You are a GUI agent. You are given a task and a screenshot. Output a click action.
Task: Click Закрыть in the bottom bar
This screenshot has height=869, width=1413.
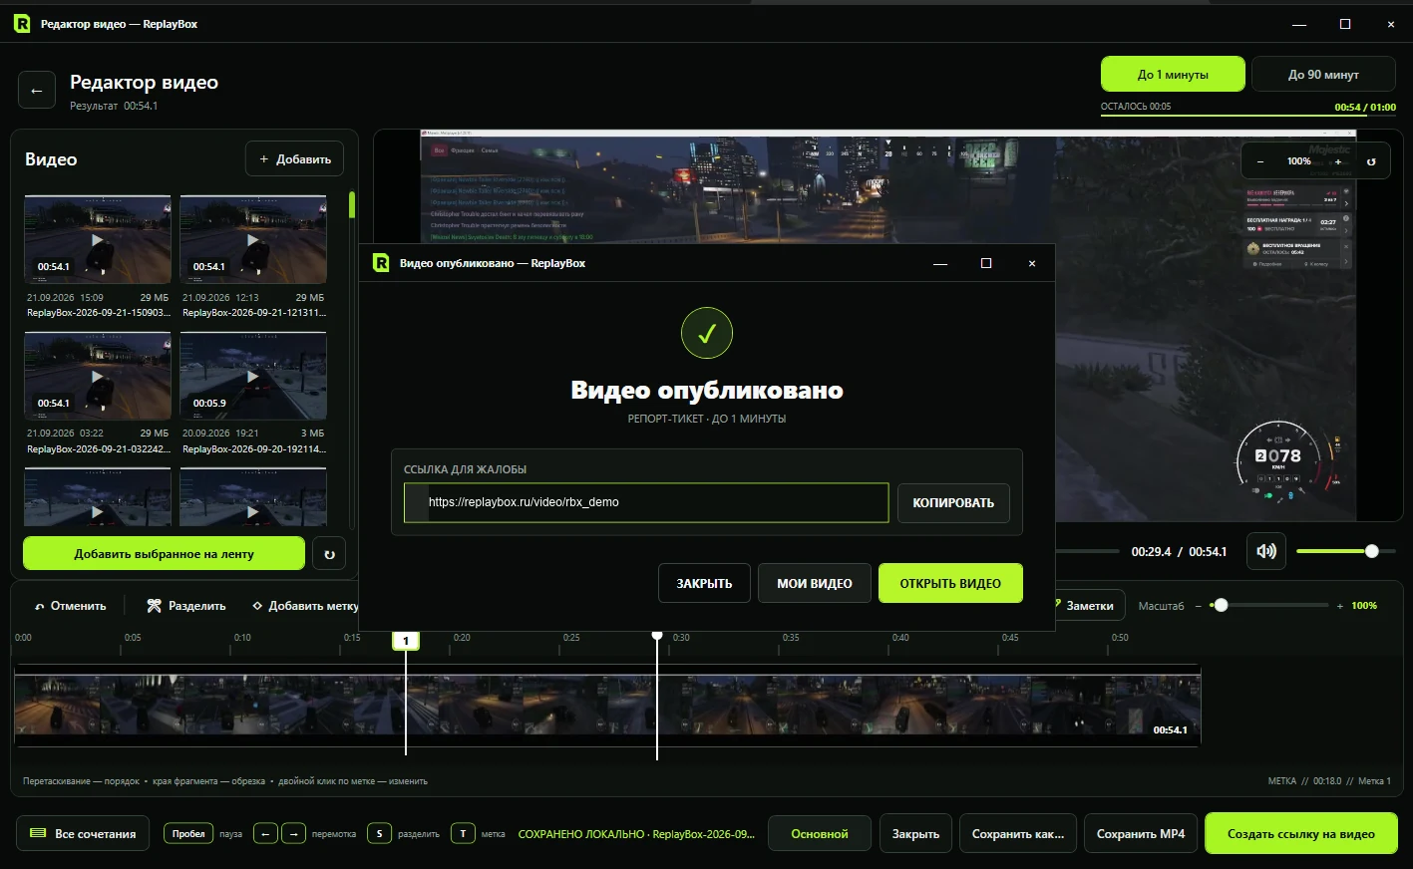[915, 834]
